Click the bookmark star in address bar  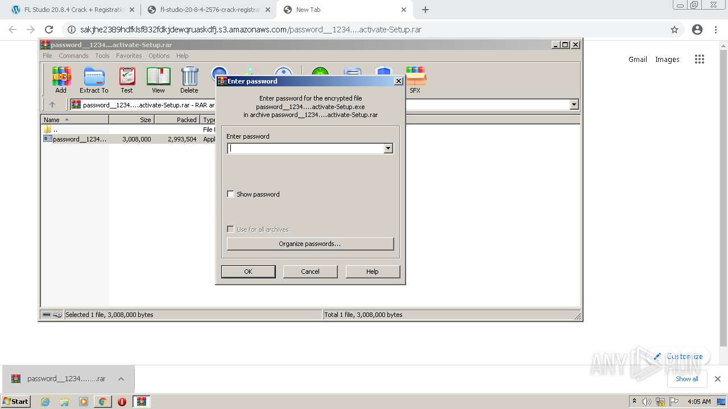point(675,30)
